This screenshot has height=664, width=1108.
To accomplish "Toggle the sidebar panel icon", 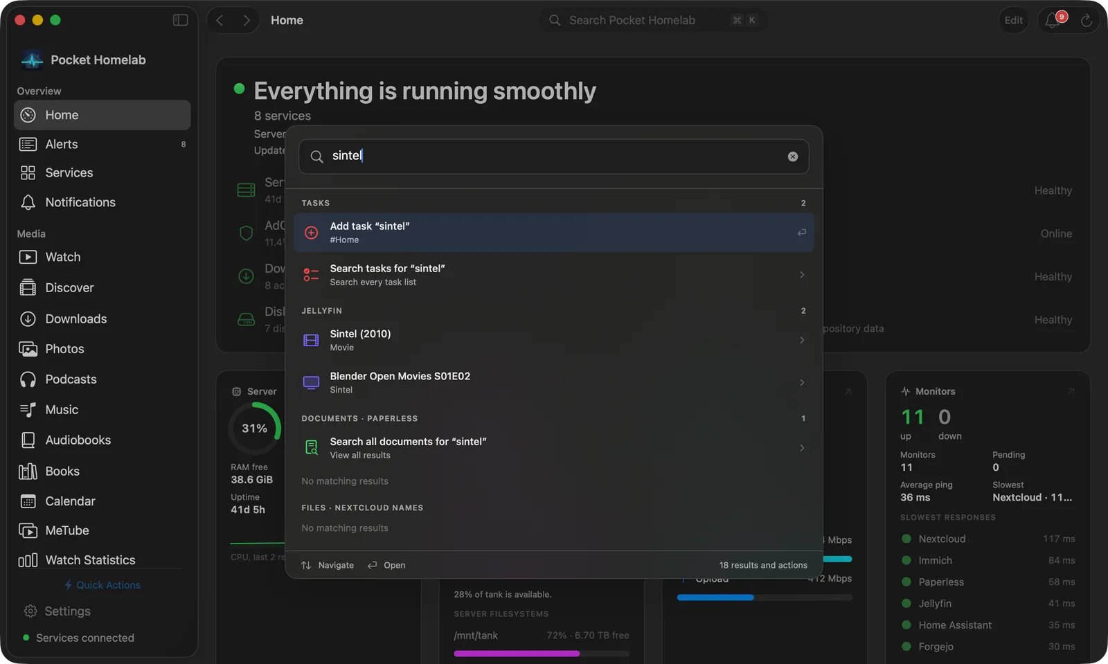I will [x=180, y=20].
